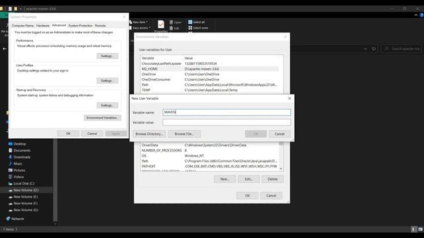The image size is (424, 238).
Task: Switch to details view in status bar
Action: [x=413, y=229]
